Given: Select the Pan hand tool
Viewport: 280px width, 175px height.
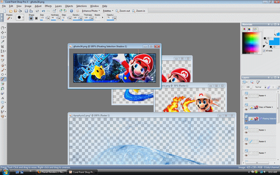Looking at the screenshot, I should pyautogui.click(x=3, y=28).
